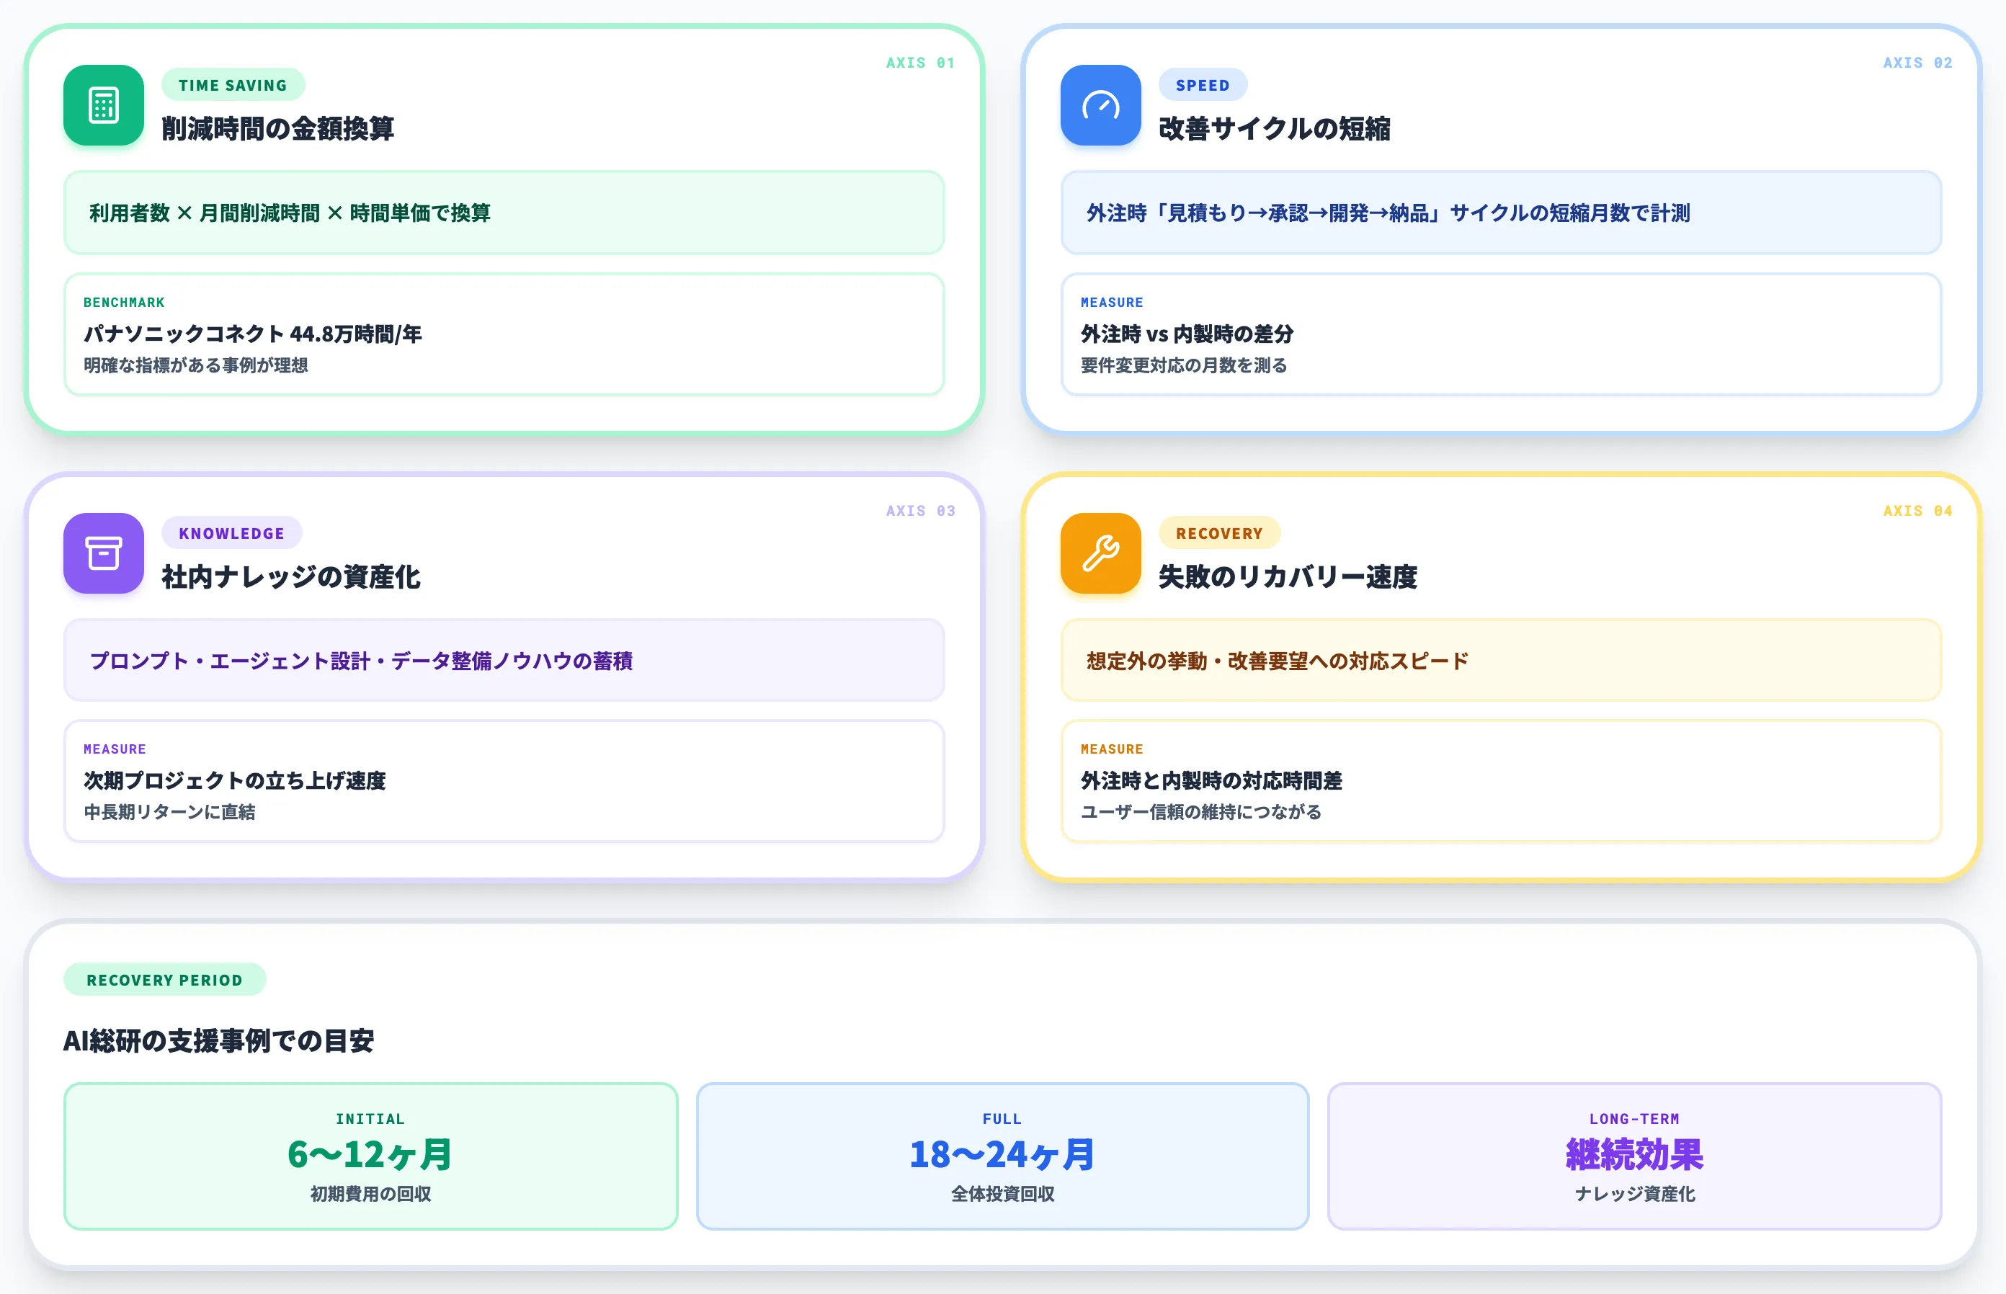Image resolution: width=2006 pixels, height=1294 pixels.
Task: Click the AXIS 03 label
Action: point(920,511)
